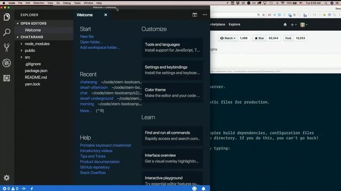The image size is (341, 191).
Task: Click the browser zoom magnifier icon
Action: (x=258, y=15)
